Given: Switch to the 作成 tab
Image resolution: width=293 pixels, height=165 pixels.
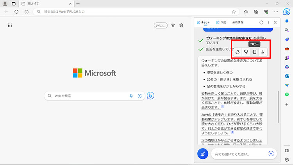Looking at the screenshot, I should [221, 23].
